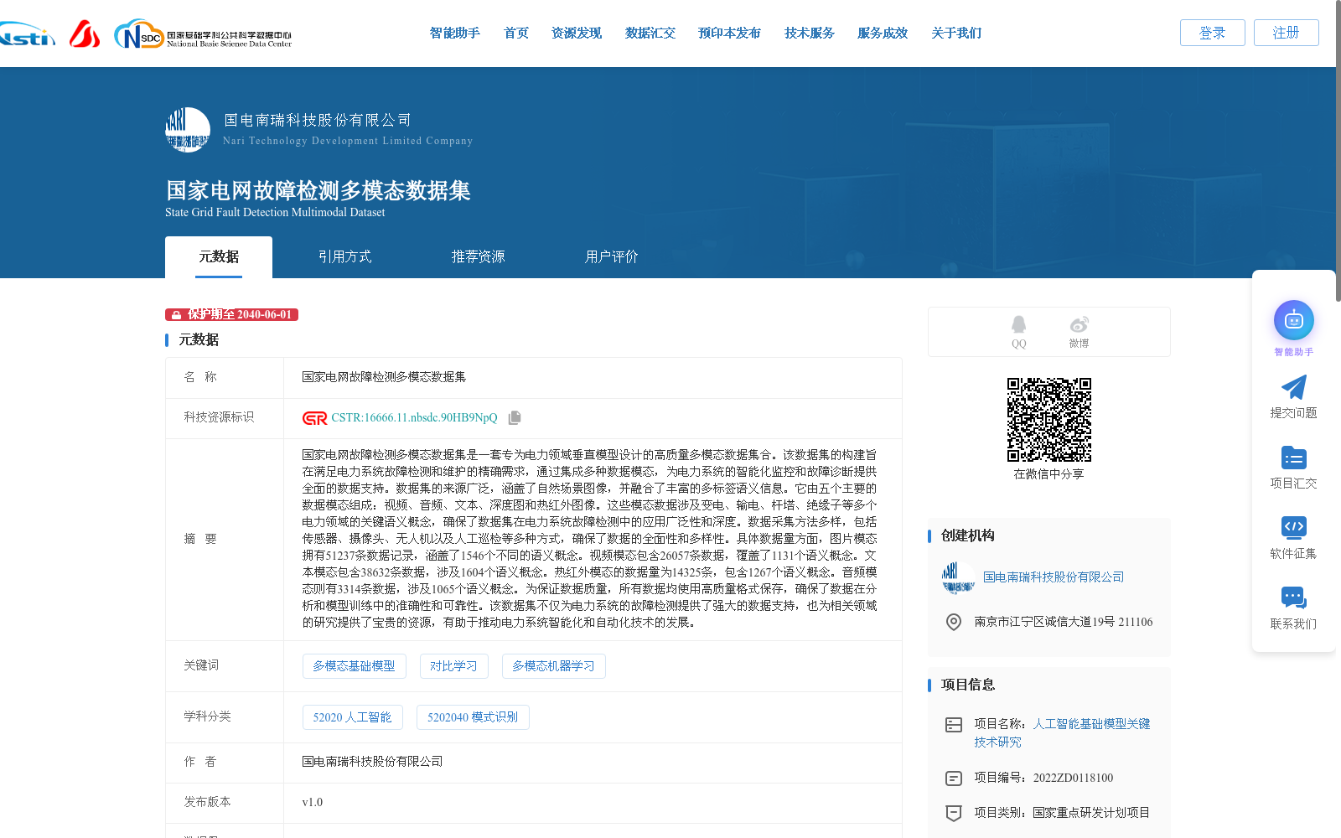Click address 南京市江宁区诚信大道19号 211106
This screenshot has height=838, width=1341.
click(x=1063, y=622)
